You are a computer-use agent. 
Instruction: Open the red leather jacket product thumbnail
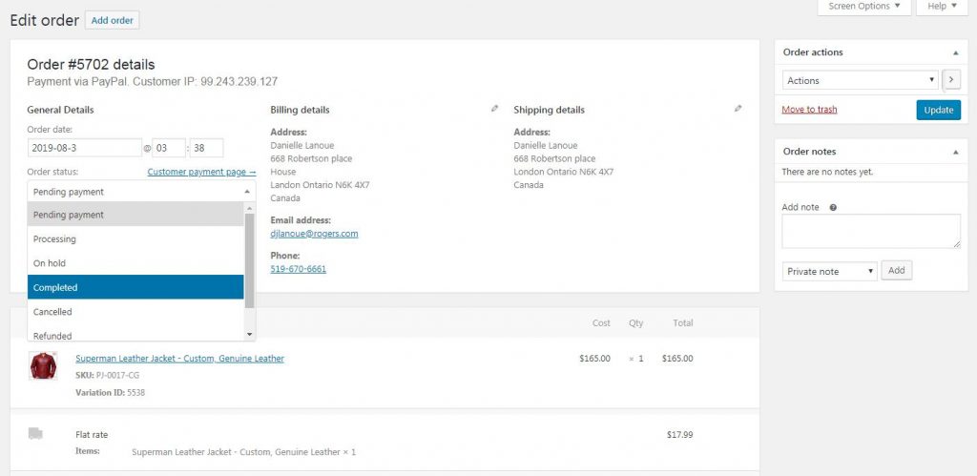click(x=43, y=365)
